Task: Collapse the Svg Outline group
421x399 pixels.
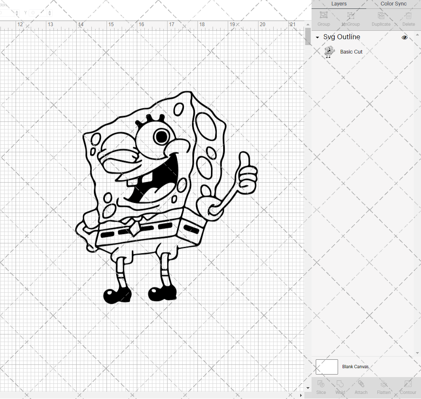Action: pyautogui.click(x=317, y=38)
